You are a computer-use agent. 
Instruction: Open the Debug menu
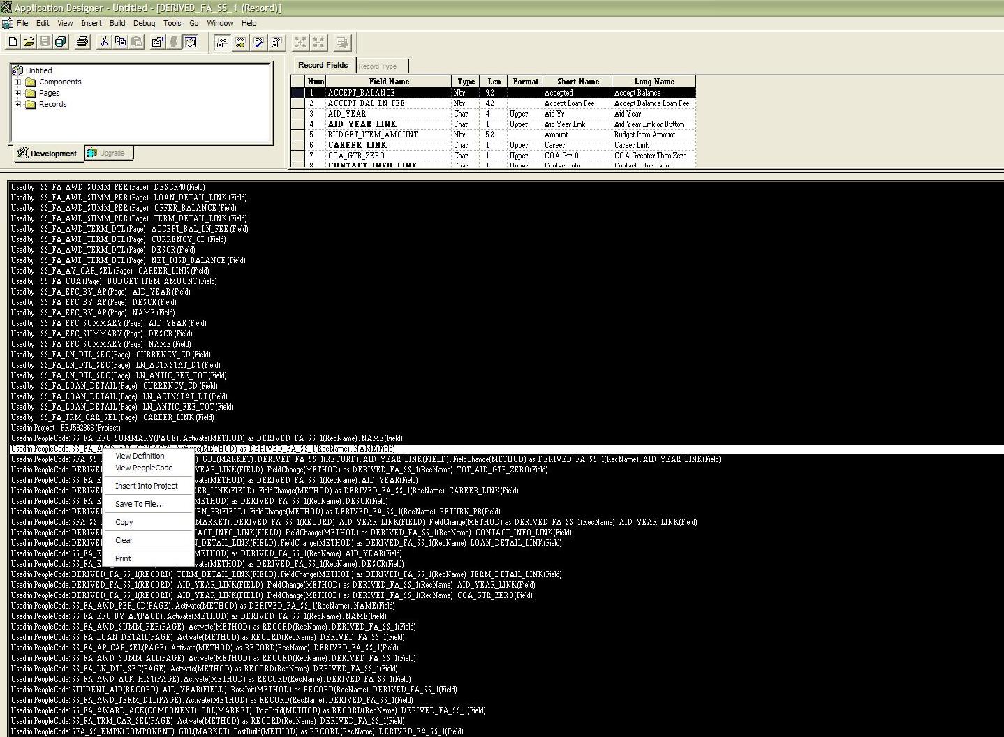click(145, 23)
